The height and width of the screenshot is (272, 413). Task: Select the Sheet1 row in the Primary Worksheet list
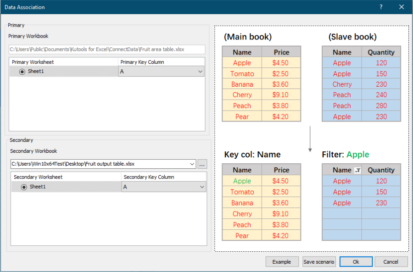click(64, 71)
